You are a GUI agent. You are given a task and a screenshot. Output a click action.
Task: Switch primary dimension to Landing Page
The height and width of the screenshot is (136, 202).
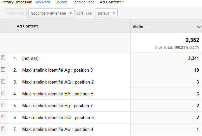point(83,2)
